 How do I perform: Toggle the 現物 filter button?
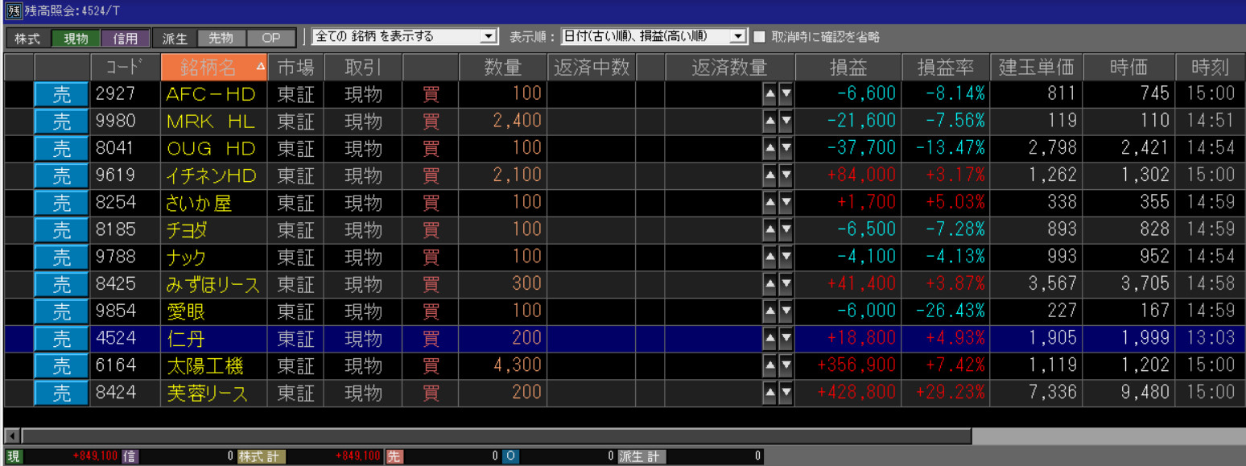(76, 38)
